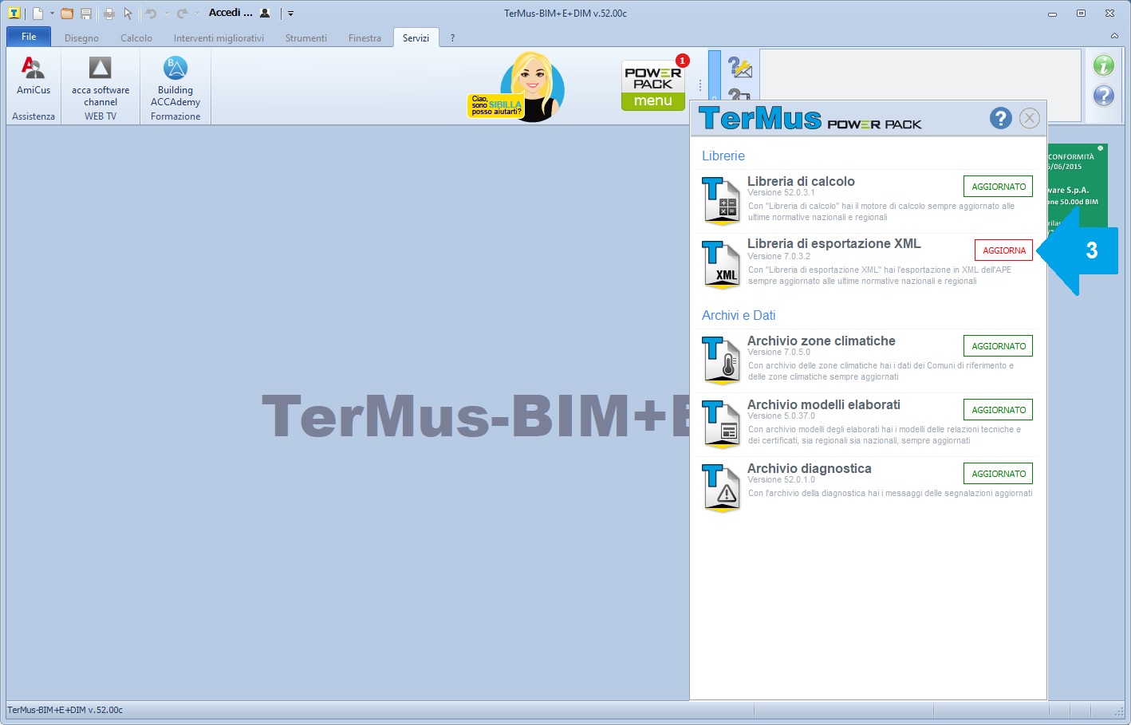
Task: Toggle the Power Pack menu button
Action: tap(652, 85)
